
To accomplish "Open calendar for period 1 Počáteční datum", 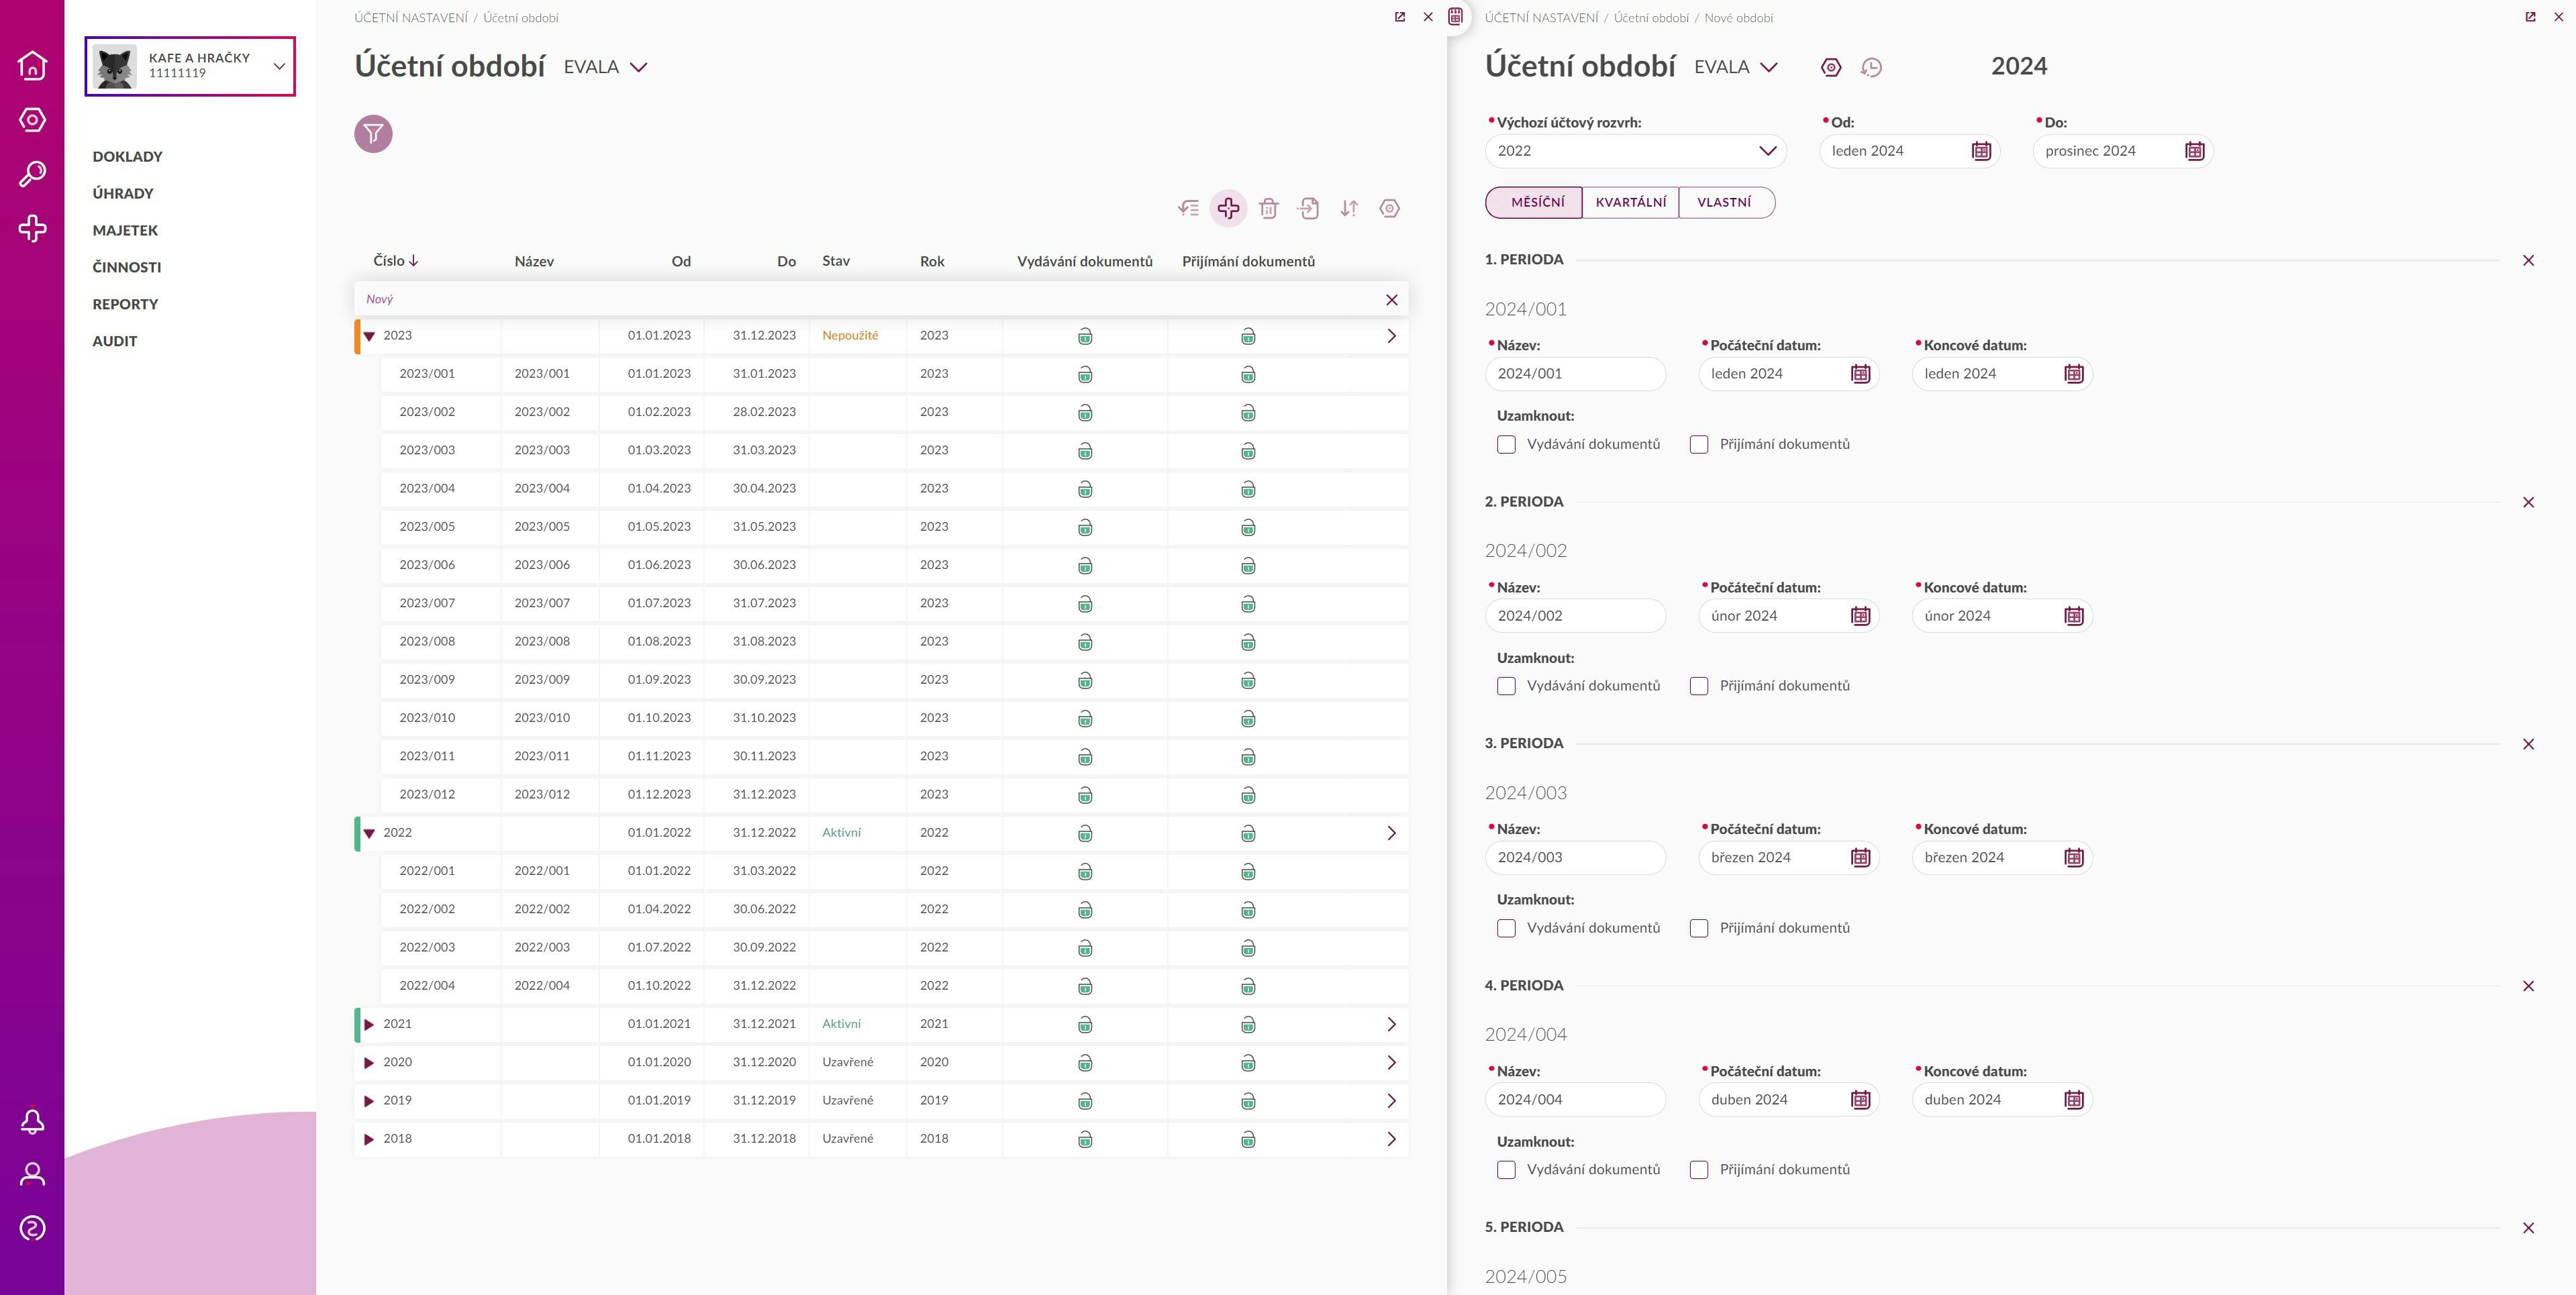I will (x=1860, y=374).
